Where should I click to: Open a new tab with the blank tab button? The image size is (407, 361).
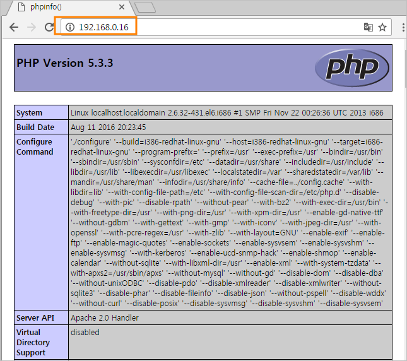point(145,8)
